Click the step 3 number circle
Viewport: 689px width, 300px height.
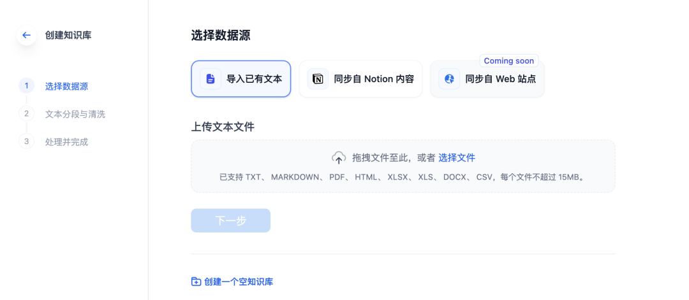pyautogui.click(x=26, y=141)
